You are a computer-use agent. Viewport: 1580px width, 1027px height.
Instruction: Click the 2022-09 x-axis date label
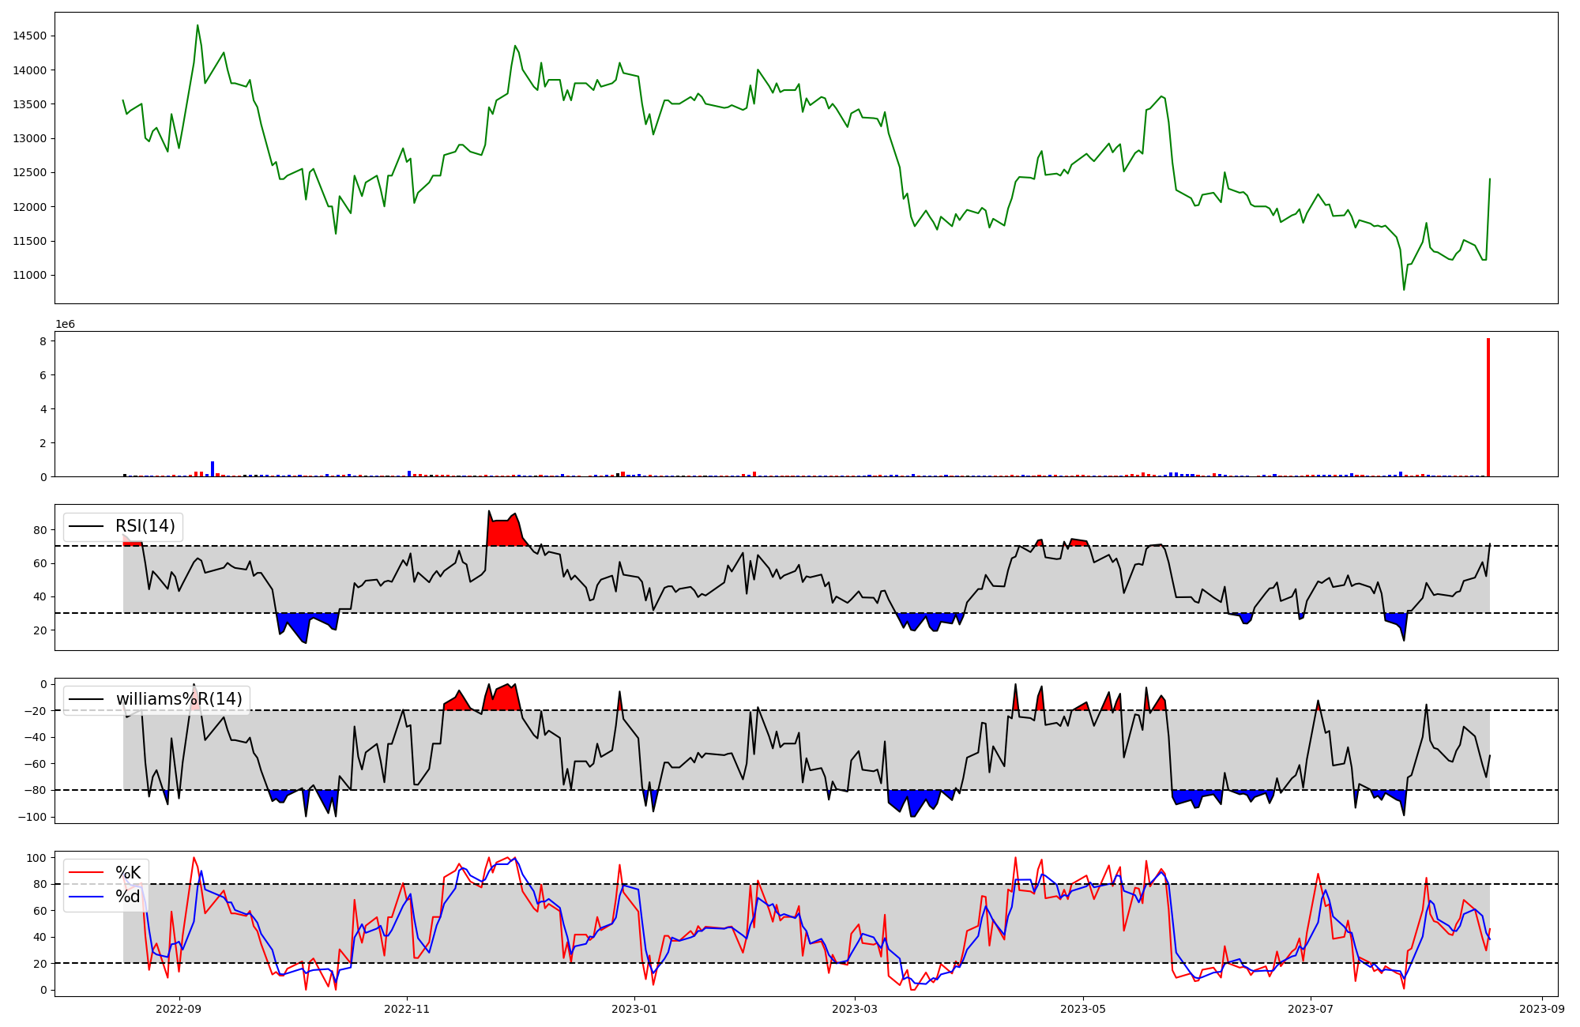179,1009
